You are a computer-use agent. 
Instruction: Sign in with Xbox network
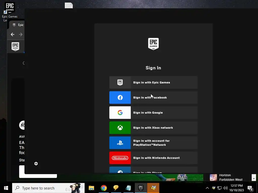[153, 128]
